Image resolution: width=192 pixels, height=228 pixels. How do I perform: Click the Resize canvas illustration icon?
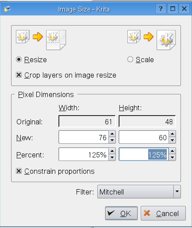[56, 40]
